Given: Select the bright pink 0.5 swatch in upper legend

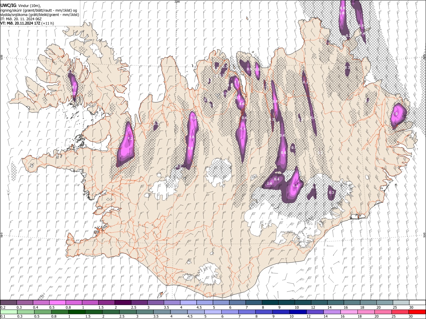Looking at the screenshot, I should [x=58, y=303].
